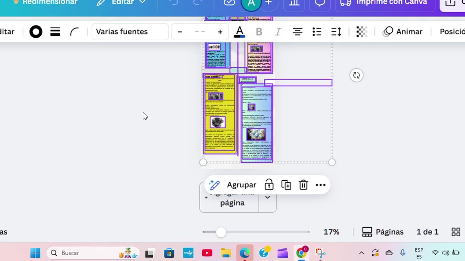This screenshot has height=261, width=465.
Task: Open the text color picker
Action: pos(239,32)
